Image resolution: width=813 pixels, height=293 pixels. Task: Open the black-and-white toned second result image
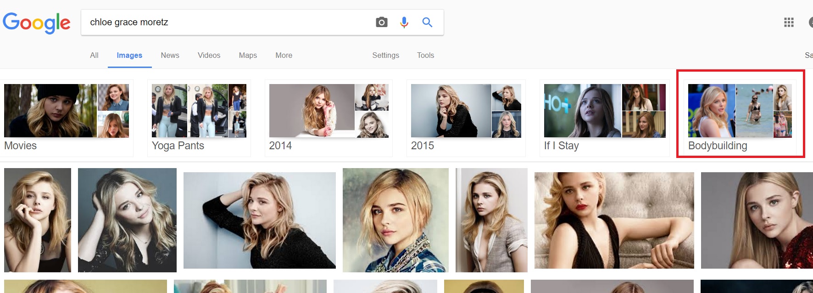click(127, 220)
